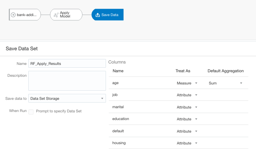
Task: Select the education column row name
Action: [x=121, y=119]
